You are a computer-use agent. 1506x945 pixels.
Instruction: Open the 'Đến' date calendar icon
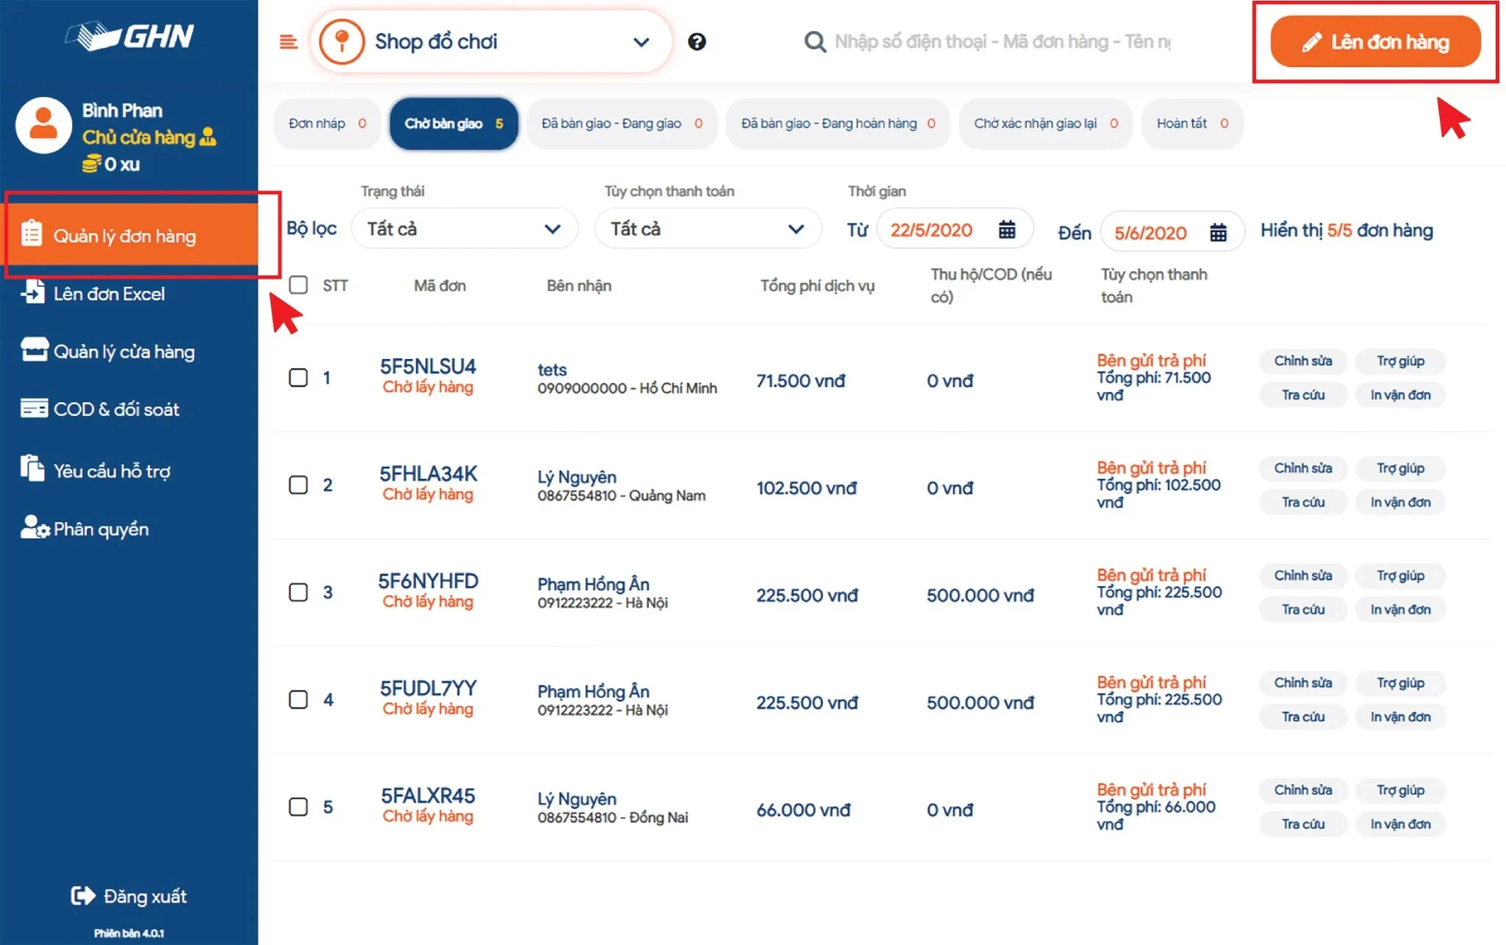pos(1218,232)
